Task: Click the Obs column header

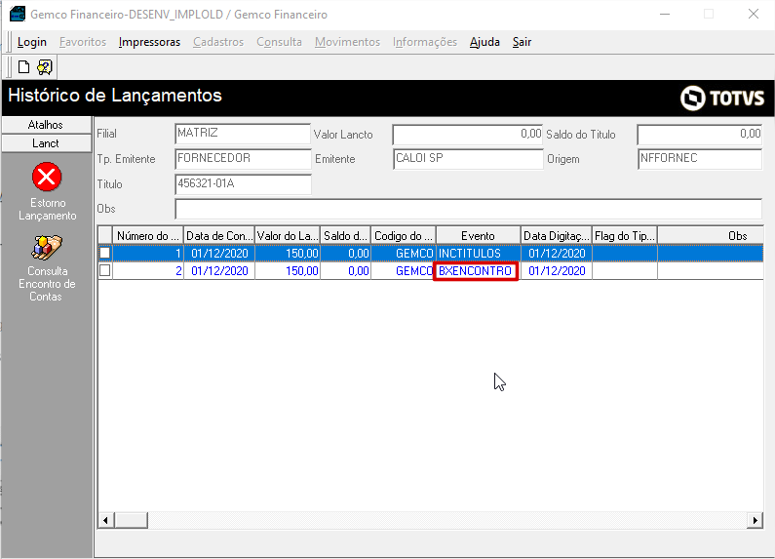Action: pos(711,235)
